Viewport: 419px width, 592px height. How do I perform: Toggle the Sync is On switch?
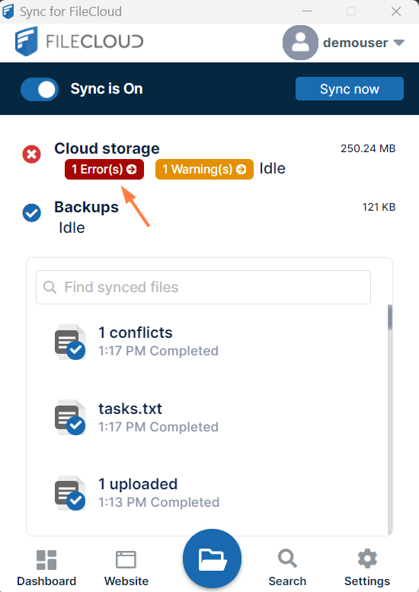pyautogui.click(x=40, y=90)
